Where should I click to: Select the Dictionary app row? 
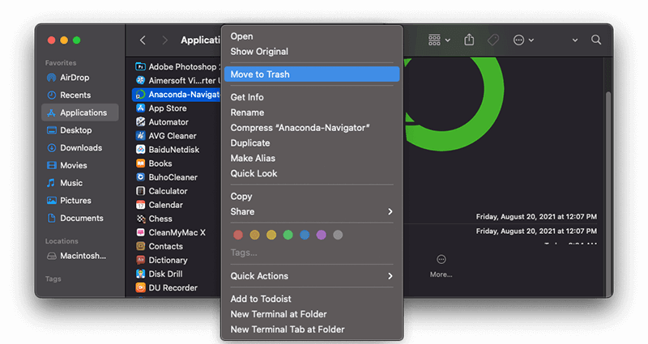(177, 260)
